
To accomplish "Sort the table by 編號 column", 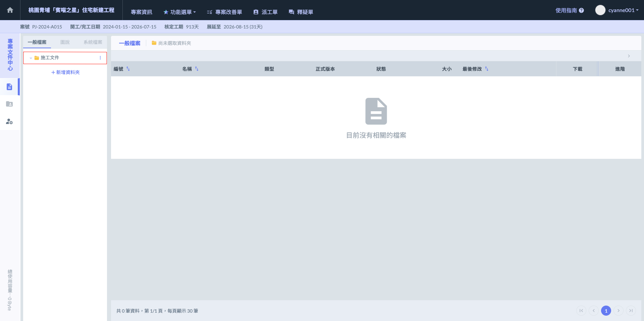I will click(128, 69).
